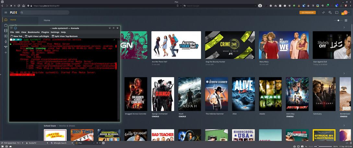Viewport: 353px width, 148px height.
Task: Open the Konsole Help menu
Action: pyautogui.click(x=63, y=32)
